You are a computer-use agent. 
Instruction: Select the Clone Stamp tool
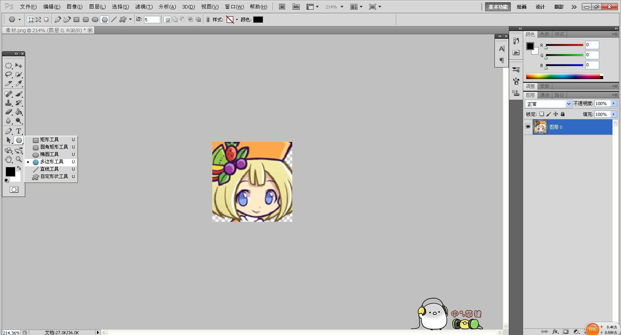[x=9, y=103]
